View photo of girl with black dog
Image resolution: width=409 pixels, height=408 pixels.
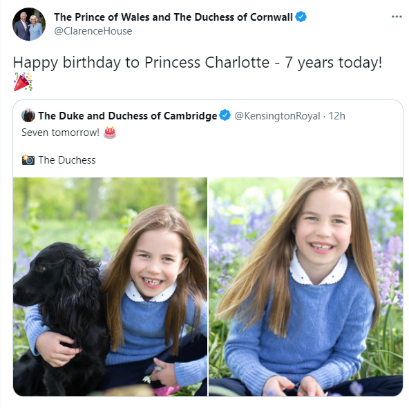[110, 286]
